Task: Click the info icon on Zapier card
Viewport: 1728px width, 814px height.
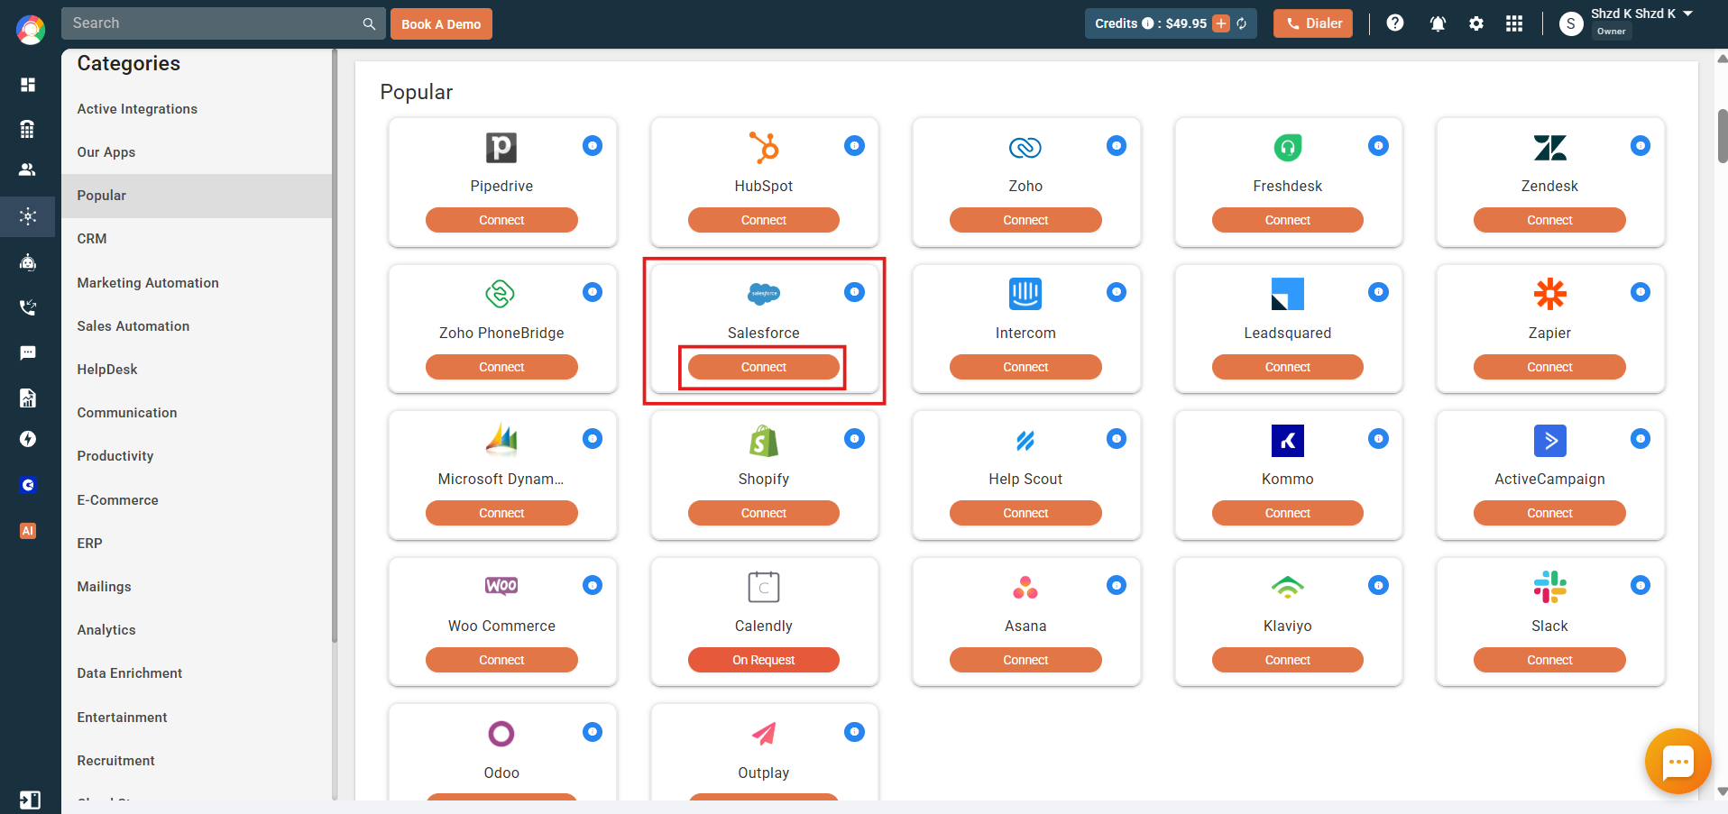Action: coord(1641,292)
